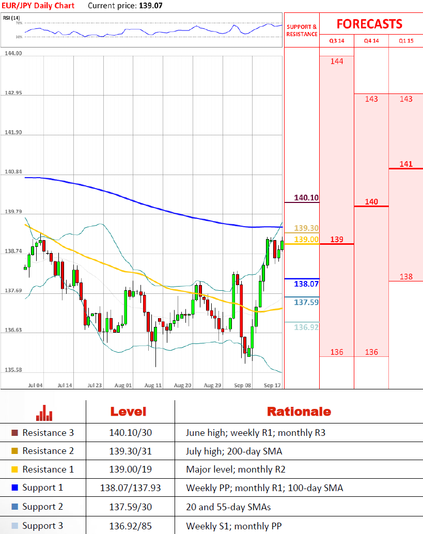
Task: Click the Resistance 2 row label
Action: point(48,451)
